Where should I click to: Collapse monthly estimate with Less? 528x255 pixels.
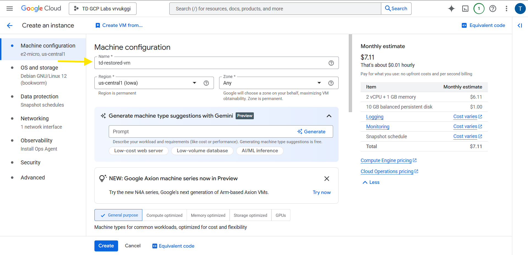371,182
